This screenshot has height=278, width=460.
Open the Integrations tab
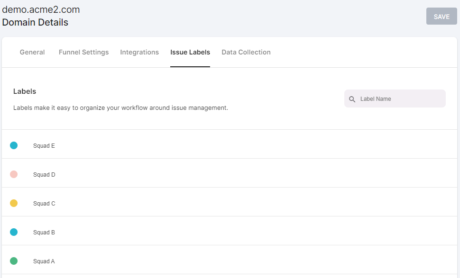click(x=139, y=52)
